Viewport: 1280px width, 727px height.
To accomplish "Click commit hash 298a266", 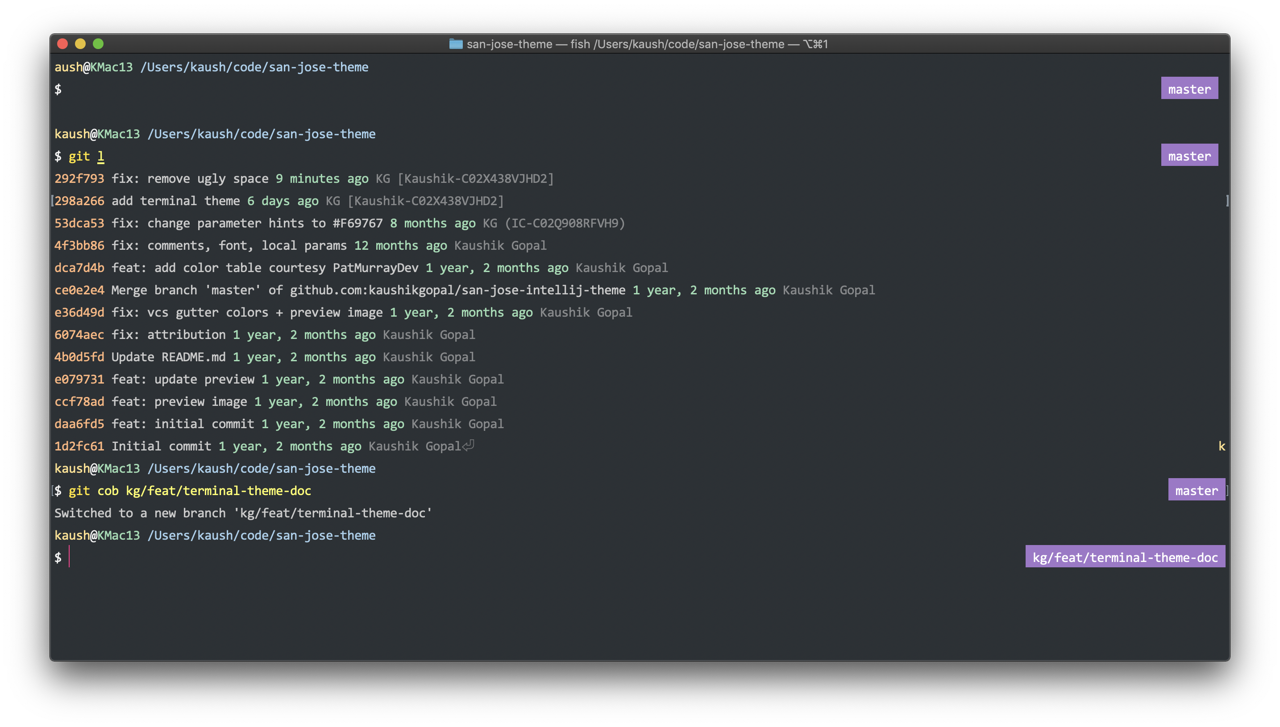I will tap(79, 201).
